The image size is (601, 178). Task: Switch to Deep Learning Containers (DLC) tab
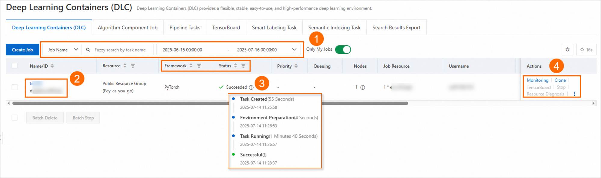pyautogui.click(x=49, y=28)
